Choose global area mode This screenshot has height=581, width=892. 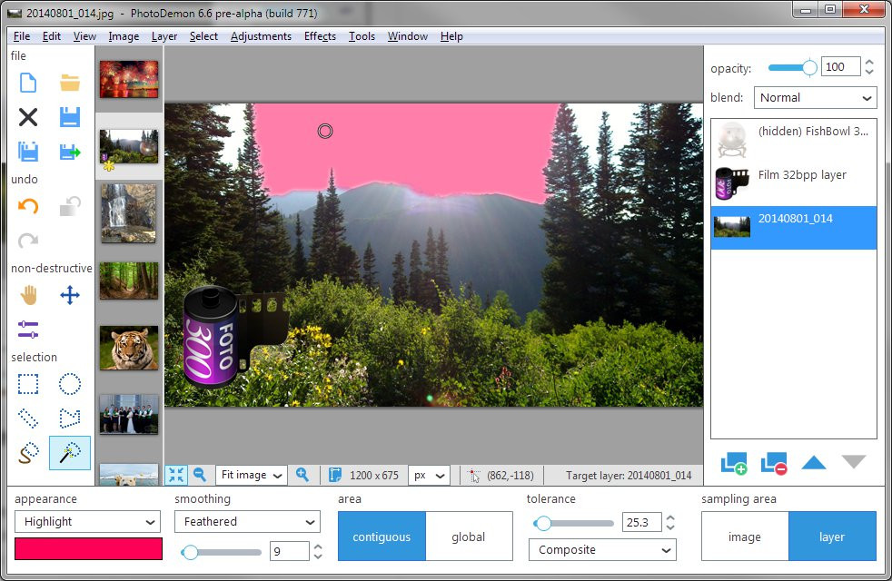[469, 537]
